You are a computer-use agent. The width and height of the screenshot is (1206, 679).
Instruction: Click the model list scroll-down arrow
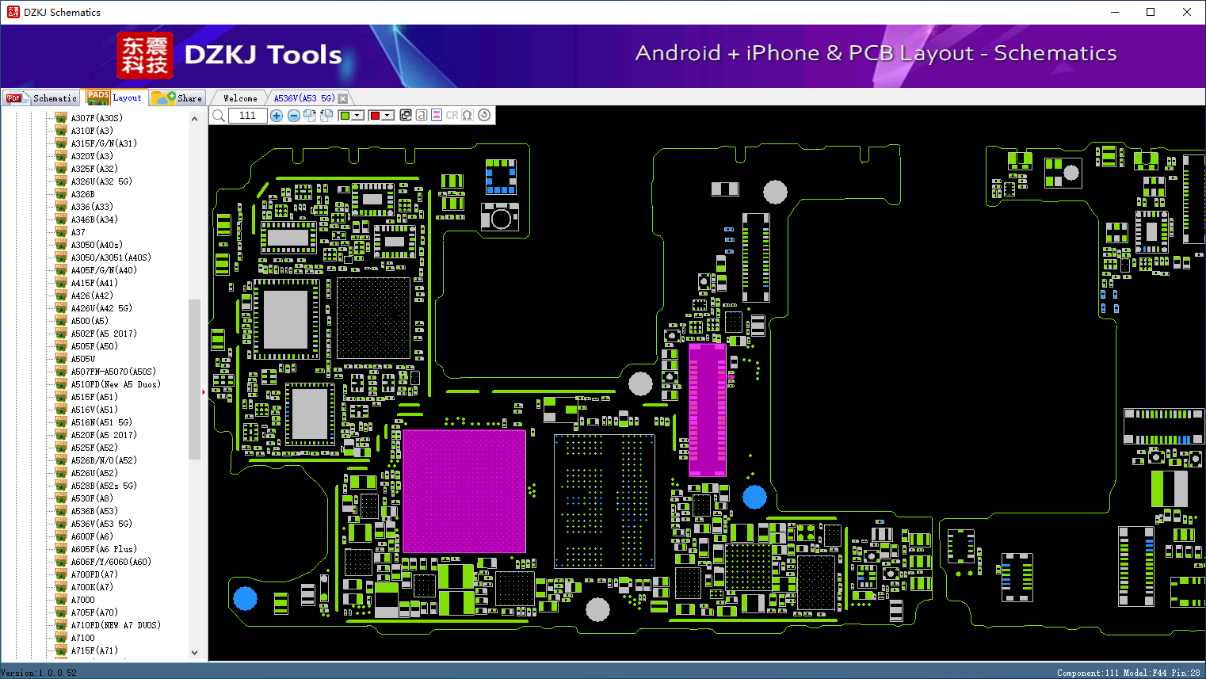[x=195, y=652]
